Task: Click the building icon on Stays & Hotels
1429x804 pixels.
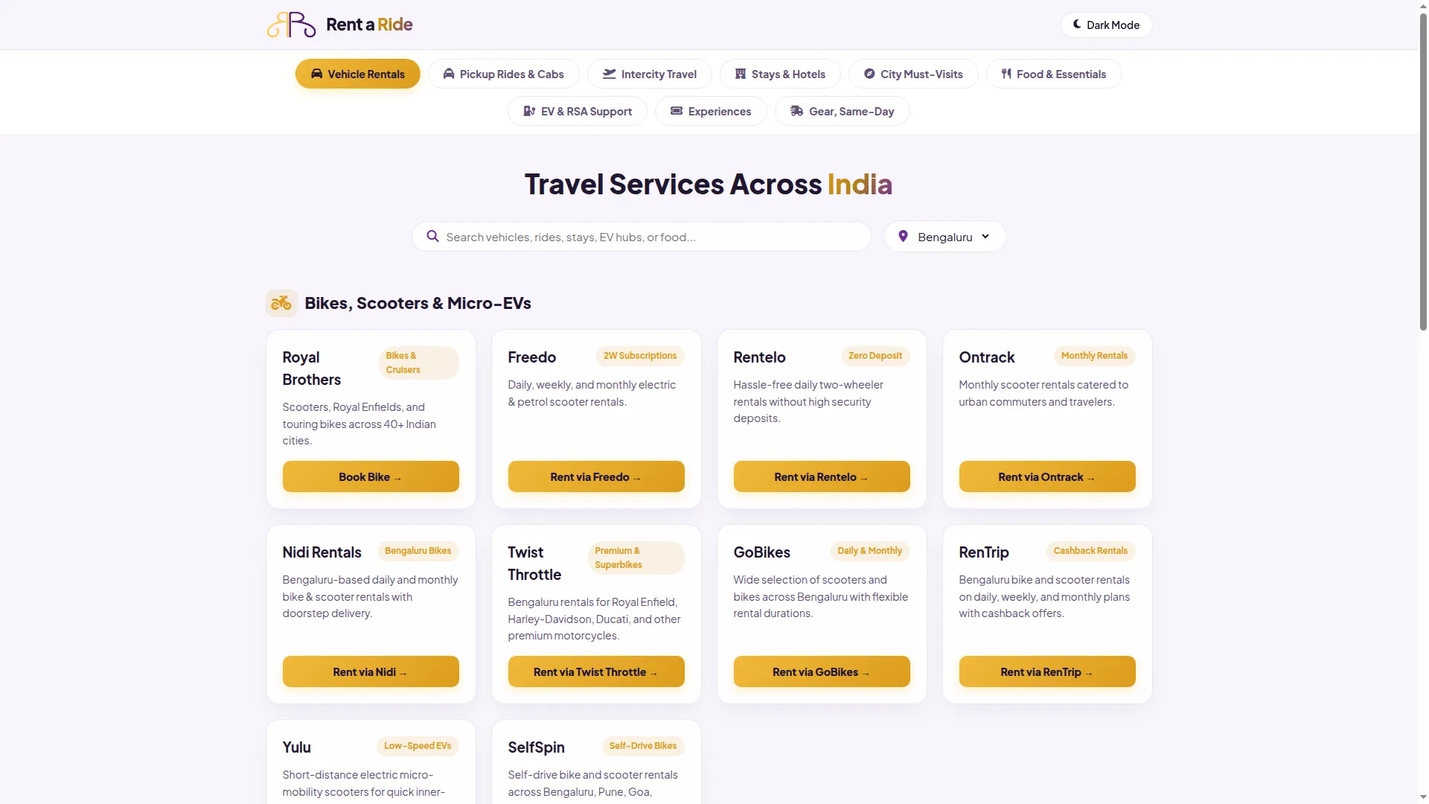Action: click(741, 74)
